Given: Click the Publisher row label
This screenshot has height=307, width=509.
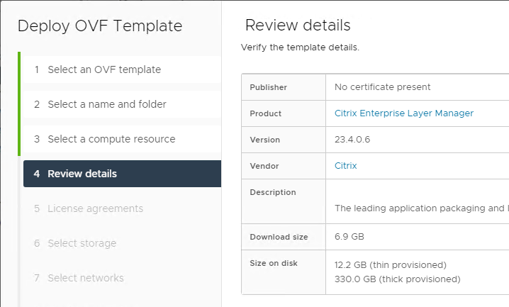Looking at the screenshot, I should point(269,87).
